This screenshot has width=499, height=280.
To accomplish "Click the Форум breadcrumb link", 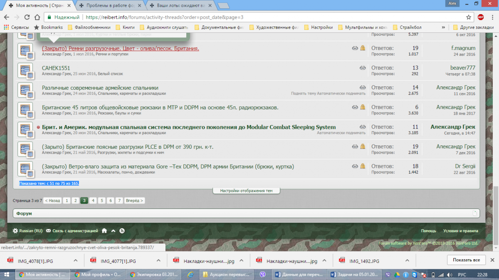I will click(x=24, y=213).
